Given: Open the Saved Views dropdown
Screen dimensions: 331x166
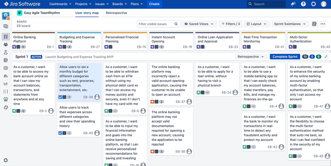Looking at the screenshot, I should 199,24.
